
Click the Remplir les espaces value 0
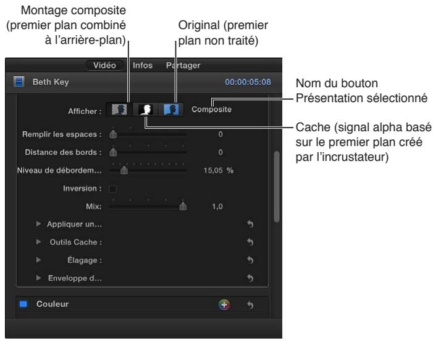tap(221, 134)
